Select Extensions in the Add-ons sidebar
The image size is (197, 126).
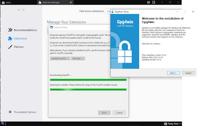pos(18,38)
